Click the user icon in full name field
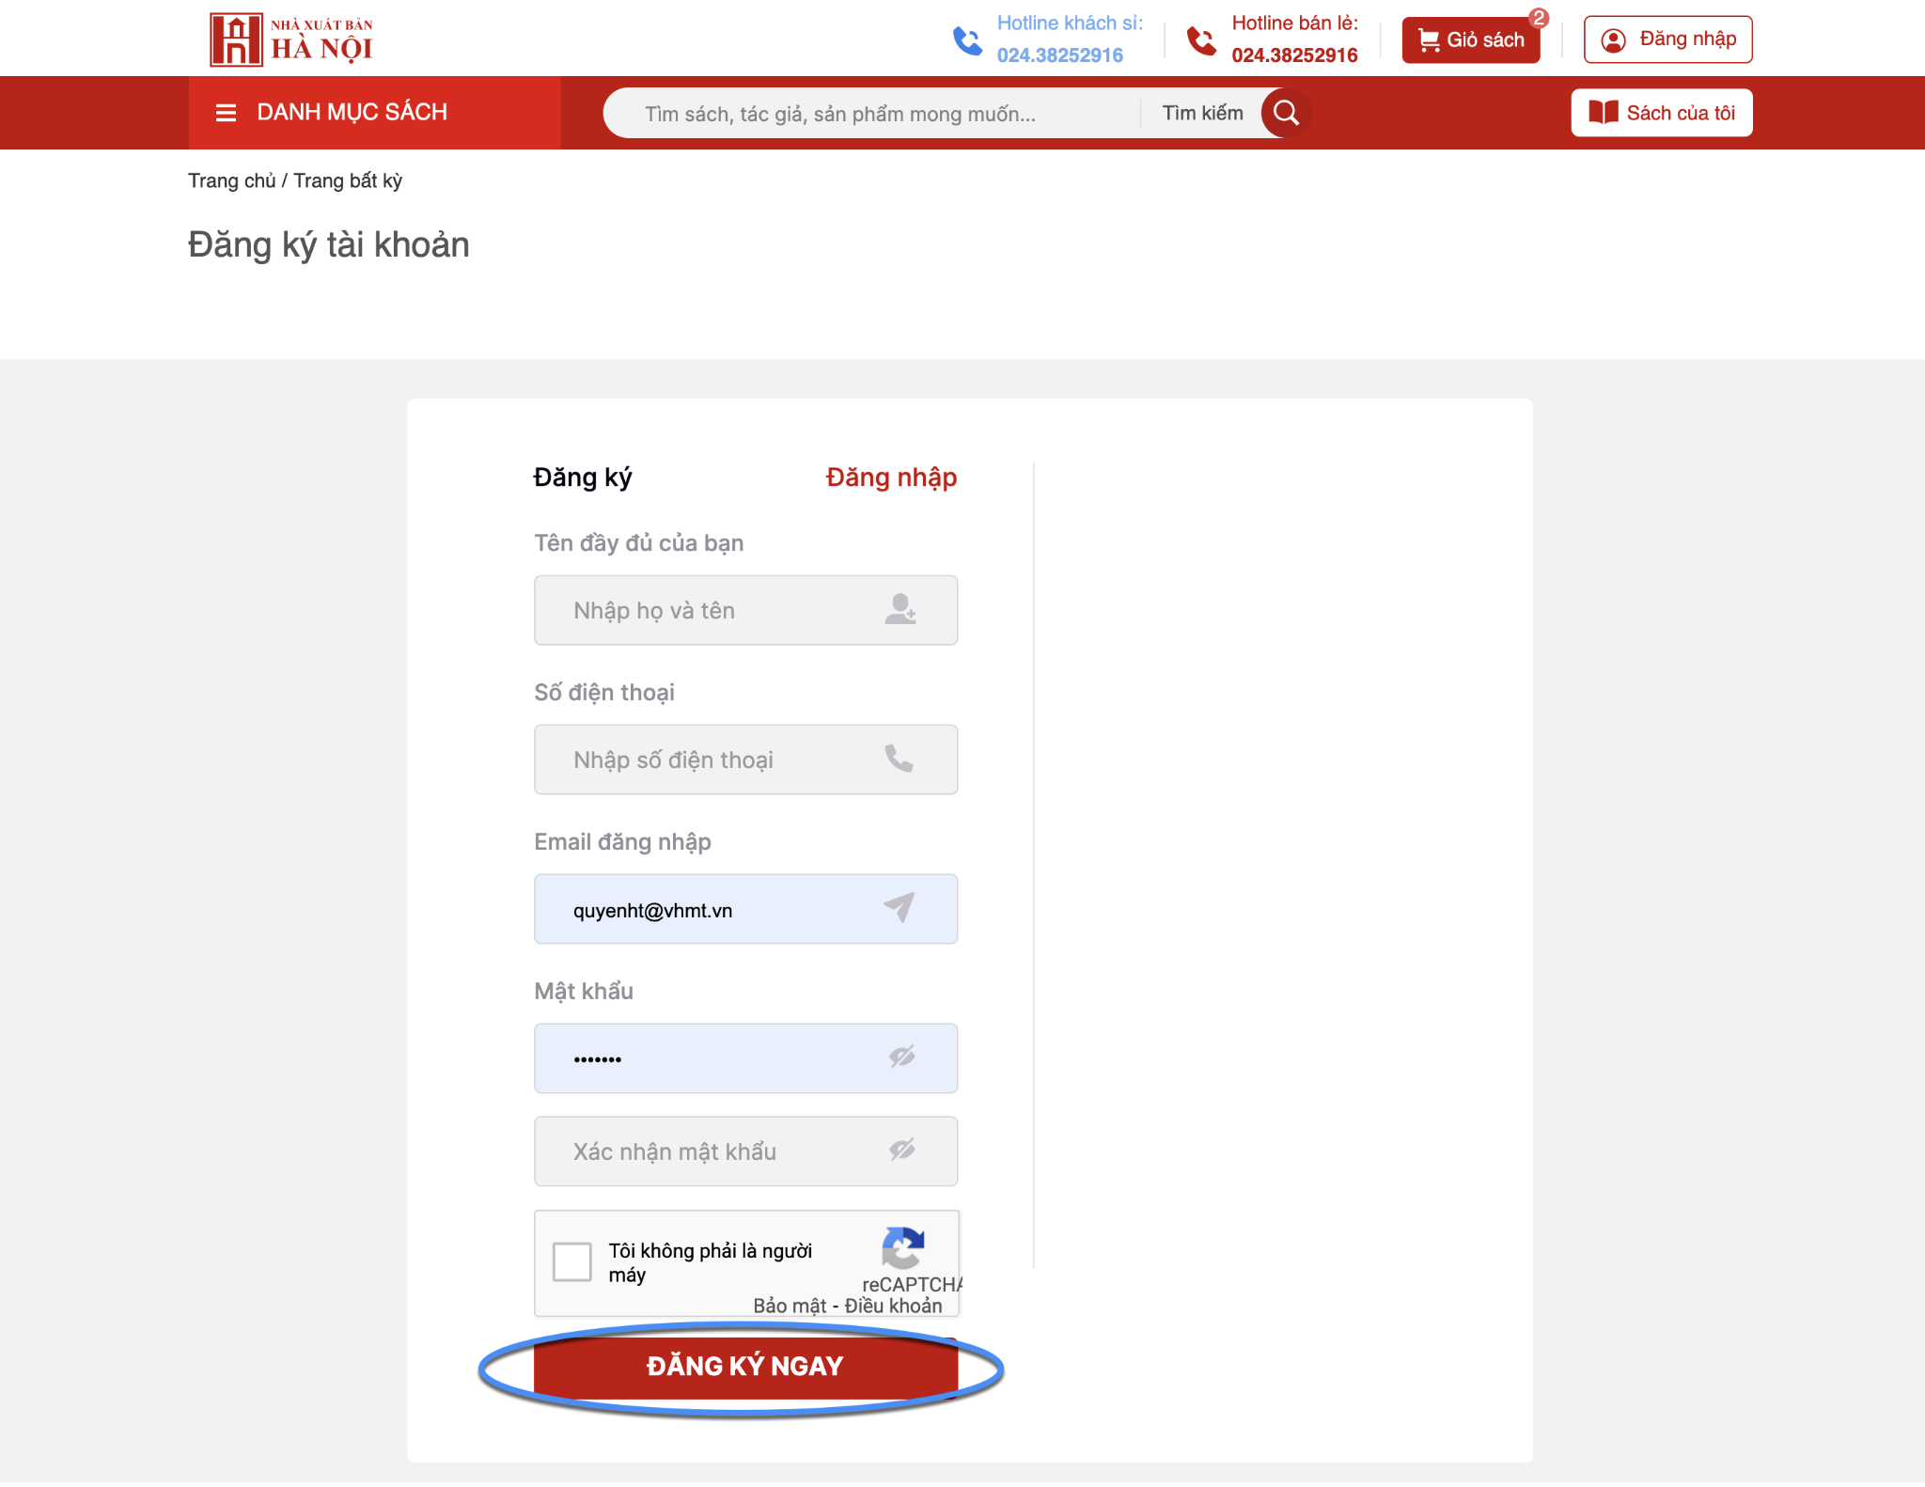The width and height of the screenshot is (1925, 1487). [x=900, y=609]
